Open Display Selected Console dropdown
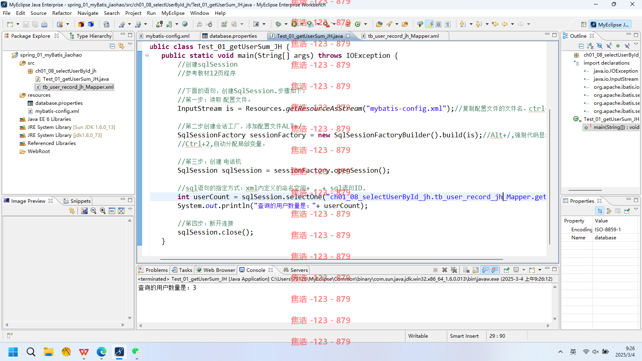Image resolution: width=642 pixels, height=361 pixels. (x=524, y=270)
